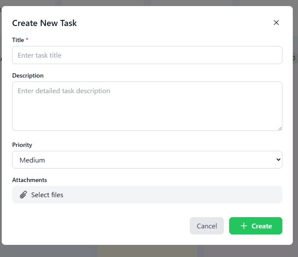Screen dimensions: 298x257
Task: Click the Select files label
Action: (x=47, y=195)
